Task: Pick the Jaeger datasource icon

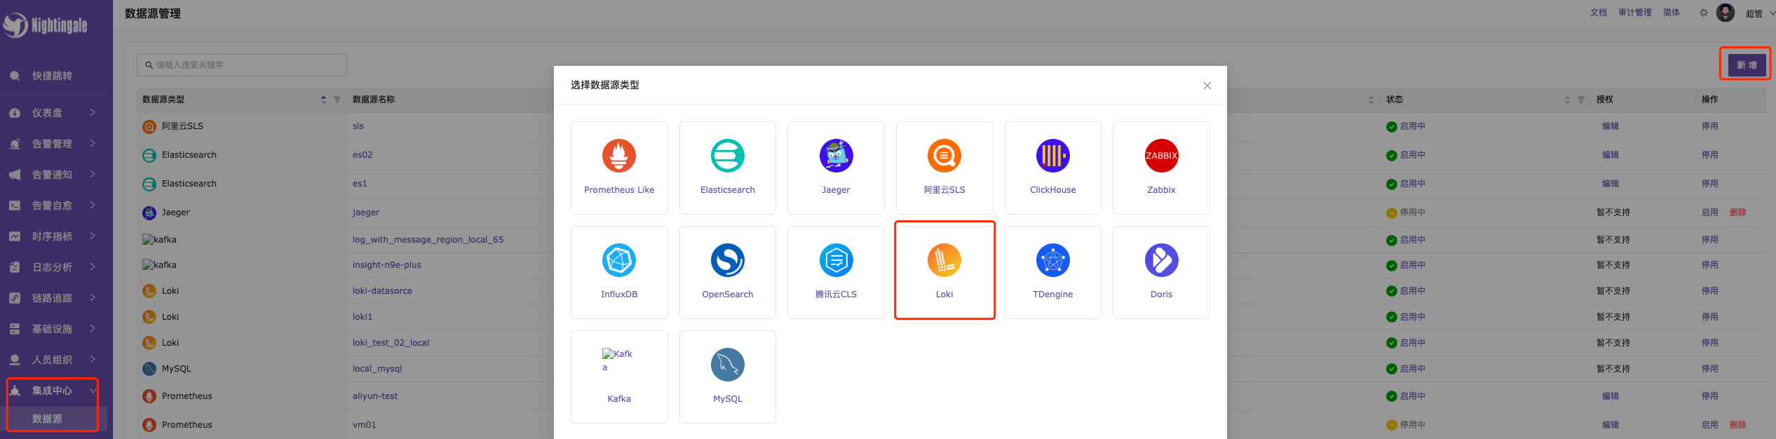Action: point(836,156)
